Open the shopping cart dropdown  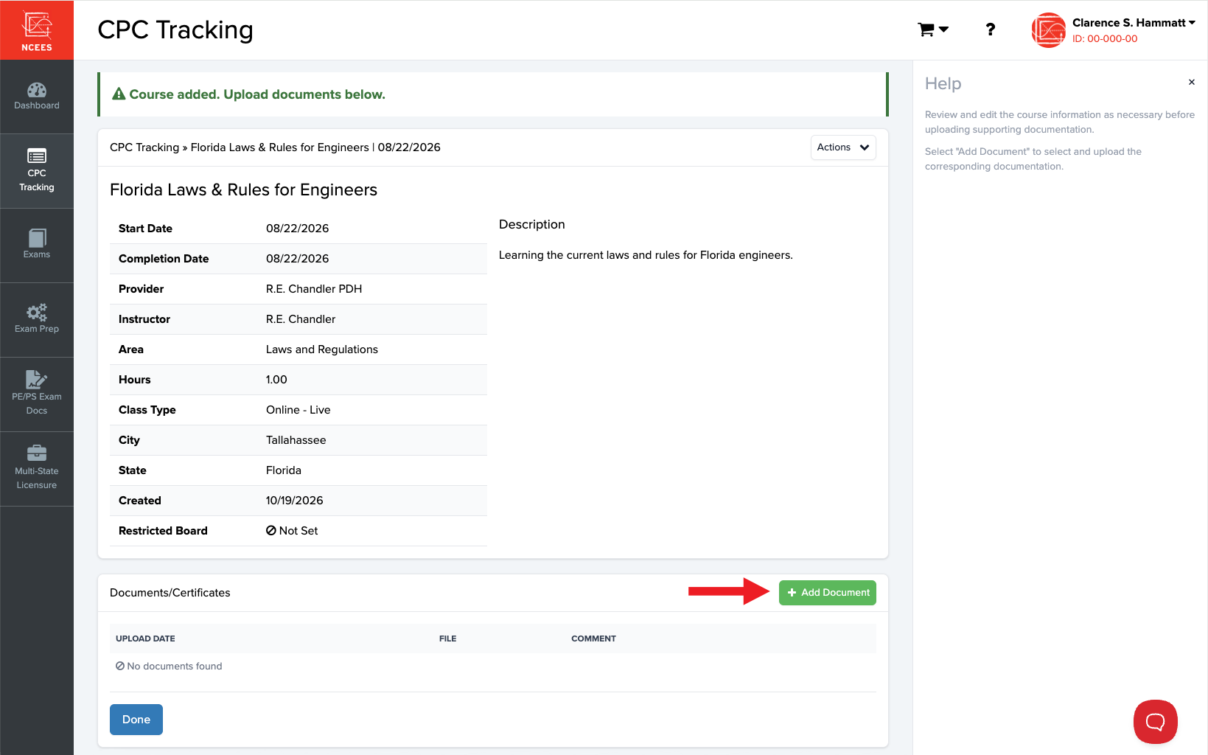point(933,29)
